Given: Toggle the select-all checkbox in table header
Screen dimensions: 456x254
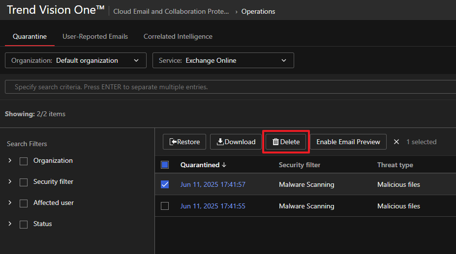Looking at the screenshot, I should point(165,165).
